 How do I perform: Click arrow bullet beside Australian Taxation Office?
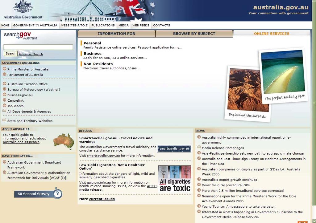(4, 83)
